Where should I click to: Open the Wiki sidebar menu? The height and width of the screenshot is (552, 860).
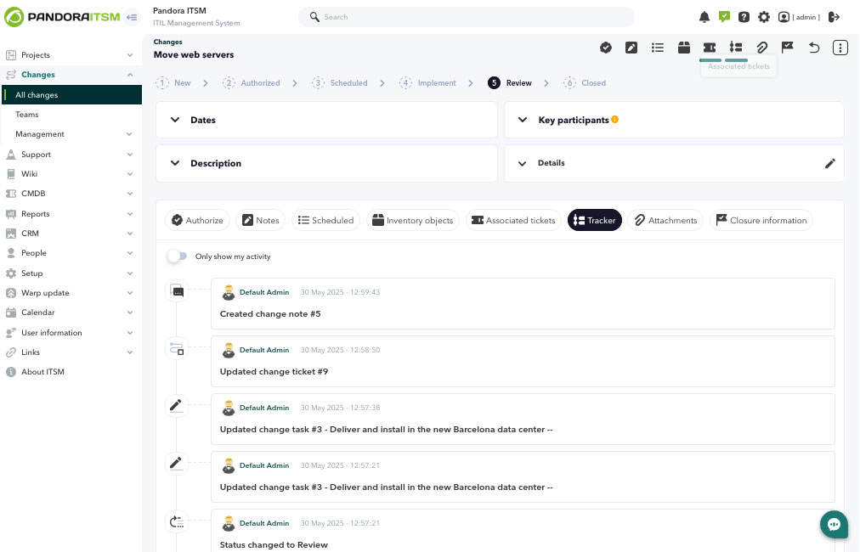[x=71, y=174]
